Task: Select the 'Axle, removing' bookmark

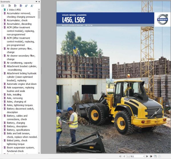Action: pyautogui.click(x=15, y=98)
